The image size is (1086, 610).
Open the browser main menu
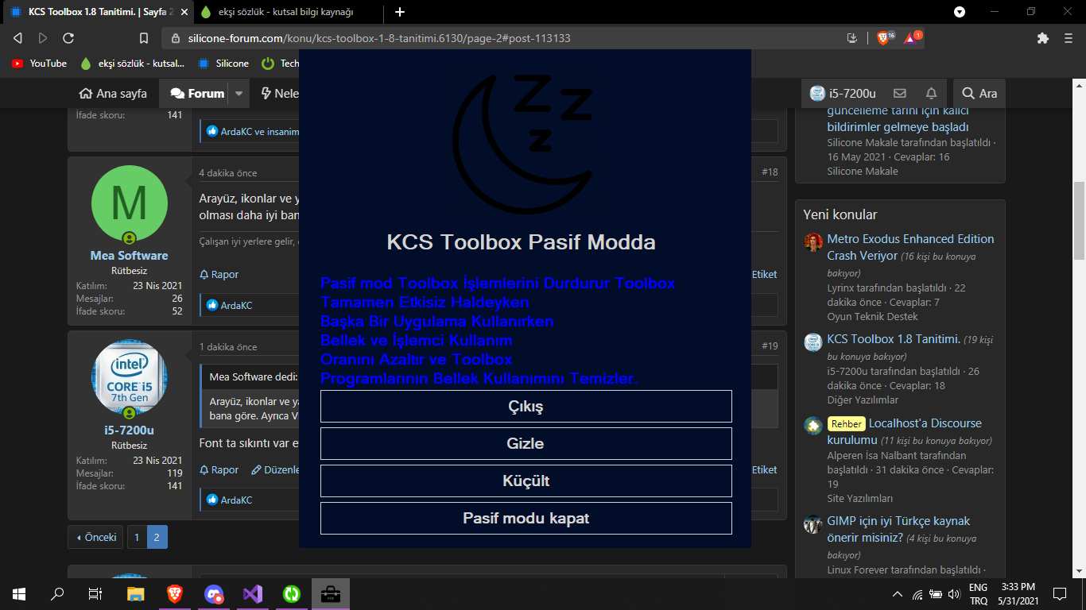tap(1067, 38)
